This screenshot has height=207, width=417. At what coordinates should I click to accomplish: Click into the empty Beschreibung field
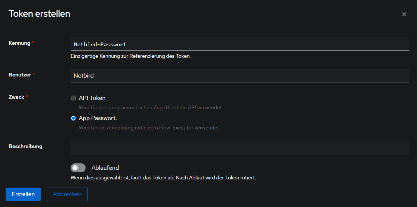[239, 147]
